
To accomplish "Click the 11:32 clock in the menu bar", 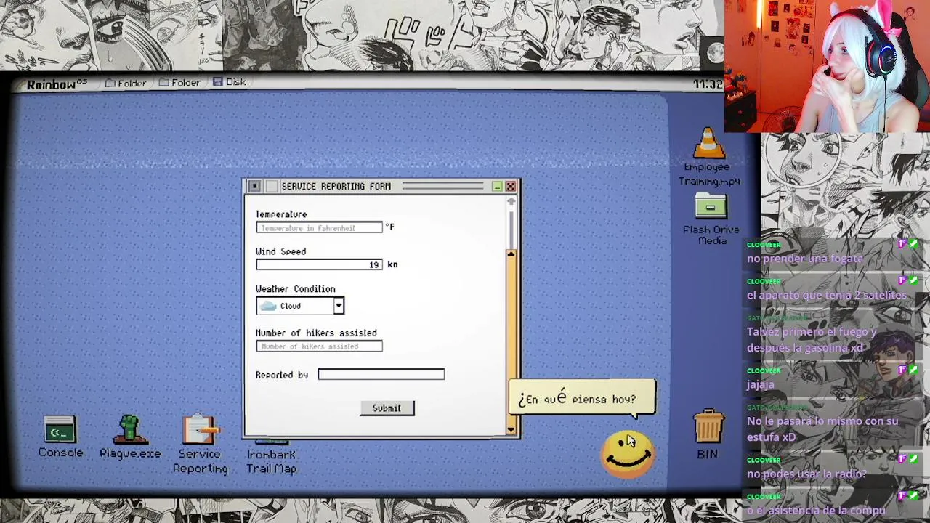I will (x=708, y=84).
